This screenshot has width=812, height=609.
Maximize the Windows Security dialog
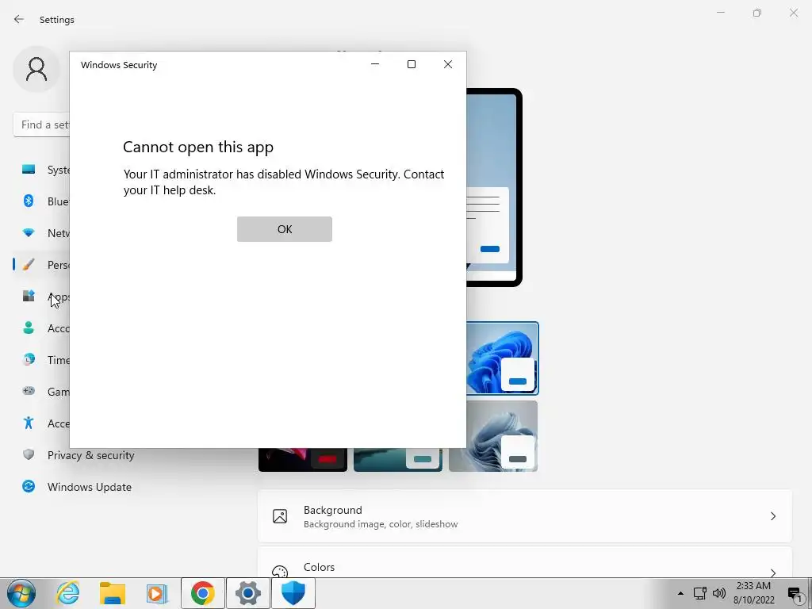pyautogui.click(x=412, y=64)
